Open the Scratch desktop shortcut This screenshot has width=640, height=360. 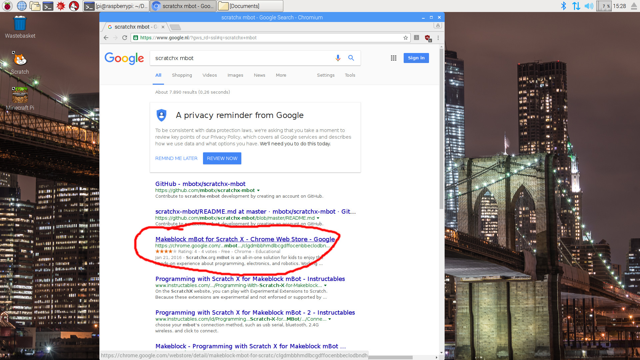tap(20, 63)
